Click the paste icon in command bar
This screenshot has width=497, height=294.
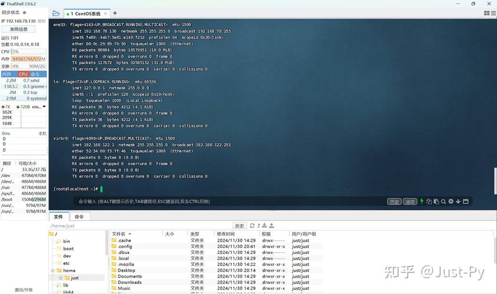tap(436, 201)
